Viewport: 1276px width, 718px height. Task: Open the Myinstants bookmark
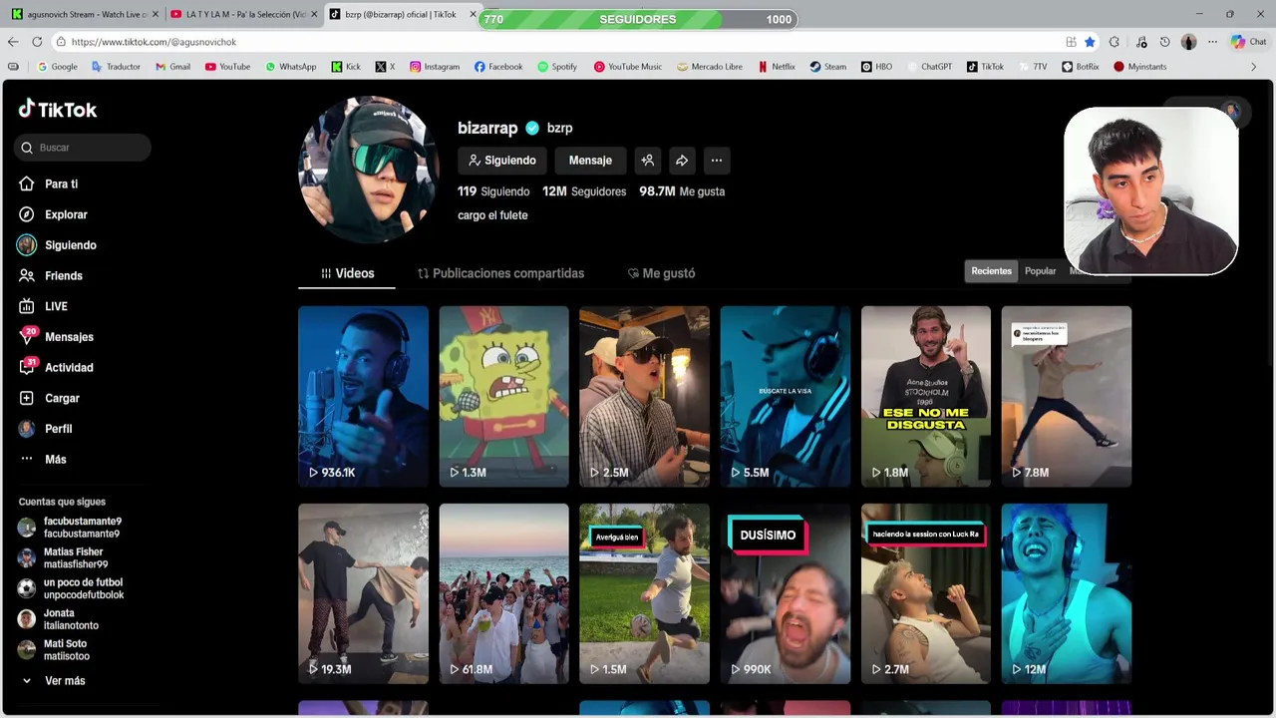pyautogui.click(x=1139, y=67)
